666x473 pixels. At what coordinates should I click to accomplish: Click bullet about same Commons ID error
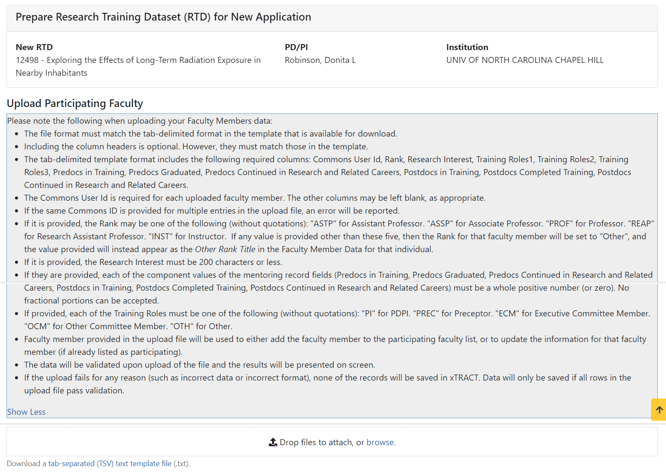pos(212,211)
